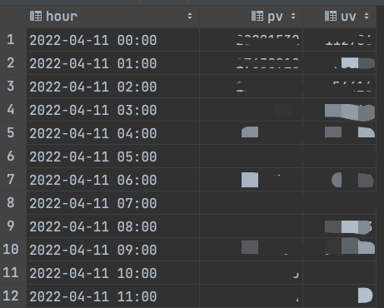
Task: Select uv cell in row 4
Action: pyautogui.click(x=340, y=110)
